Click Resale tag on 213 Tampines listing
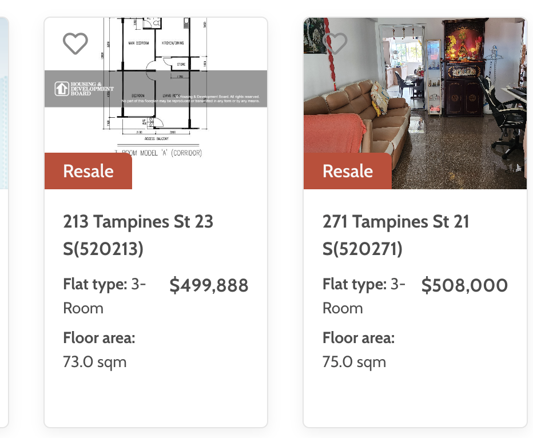The width and height of the screenshot is (533, 438). (x=88, y=171)
